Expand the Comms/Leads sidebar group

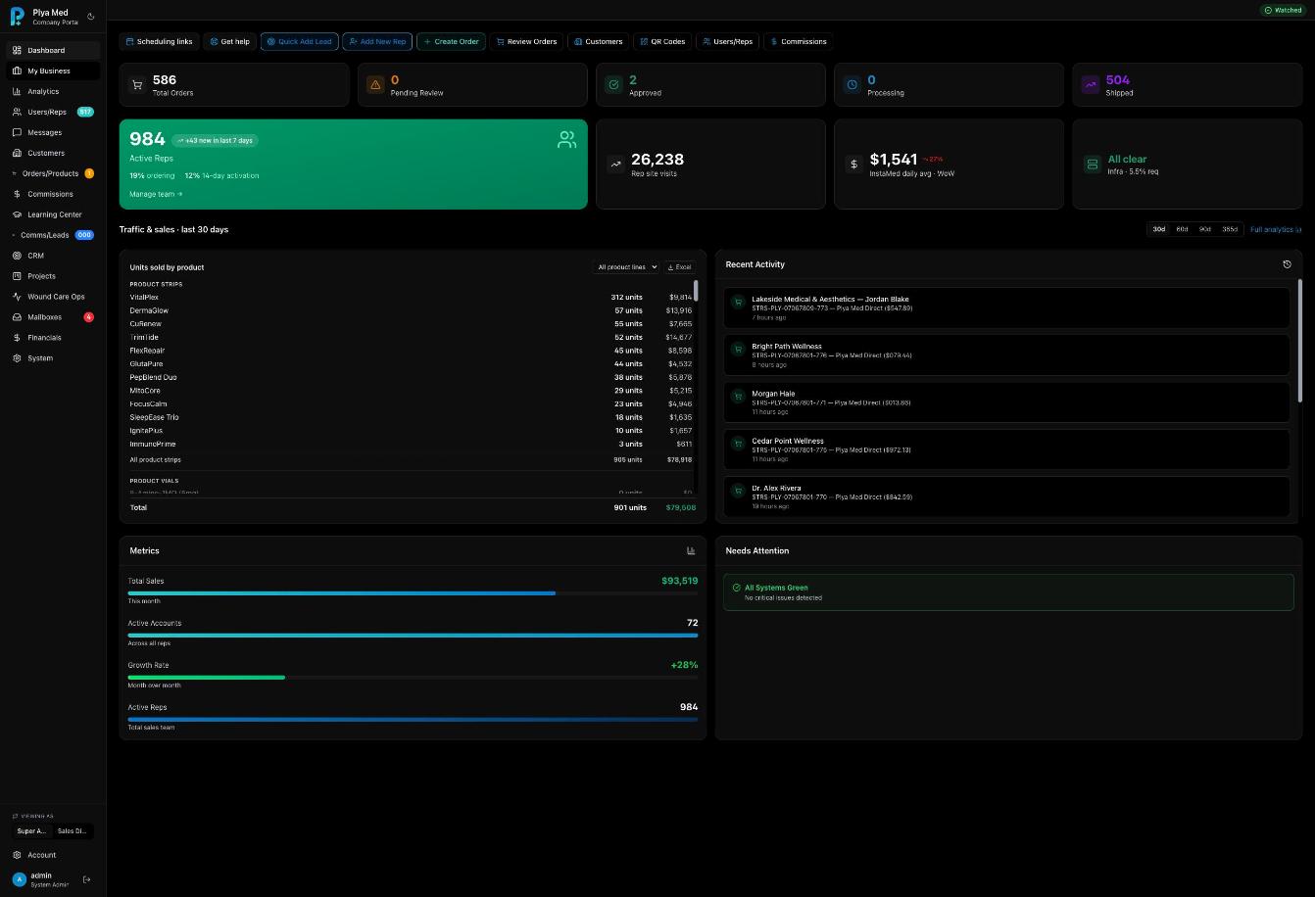click(x=53, y=235)
